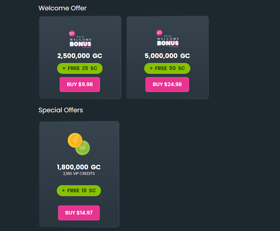Click the Welcome Bonus logo on the left card
280x231 pixels.
(x=81, y=40)
